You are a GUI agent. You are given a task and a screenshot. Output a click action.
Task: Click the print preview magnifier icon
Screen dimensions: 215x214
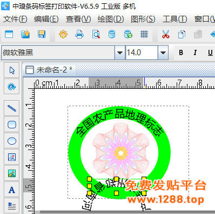96,34
